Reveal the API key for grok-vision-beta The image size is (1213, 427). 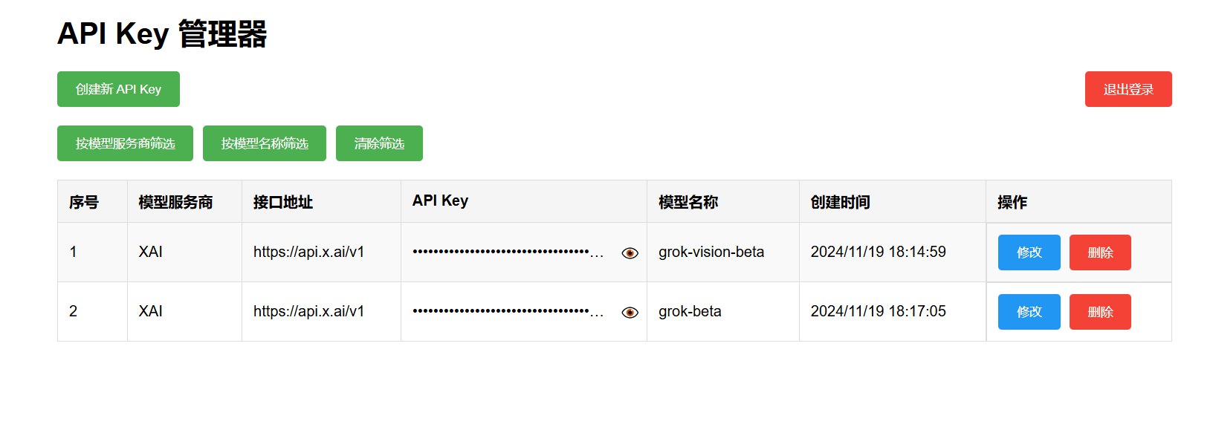point(630,253)
